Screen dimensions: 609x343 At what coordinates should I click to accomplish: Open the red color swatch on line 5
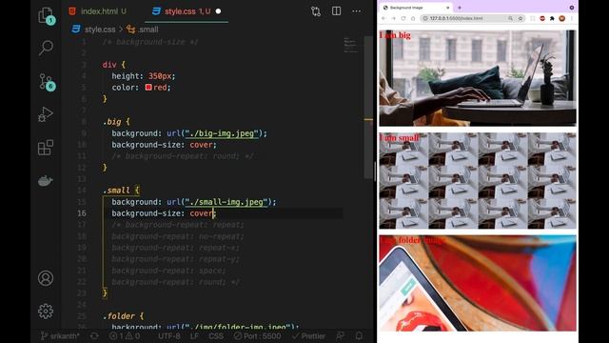coord(148,87)
